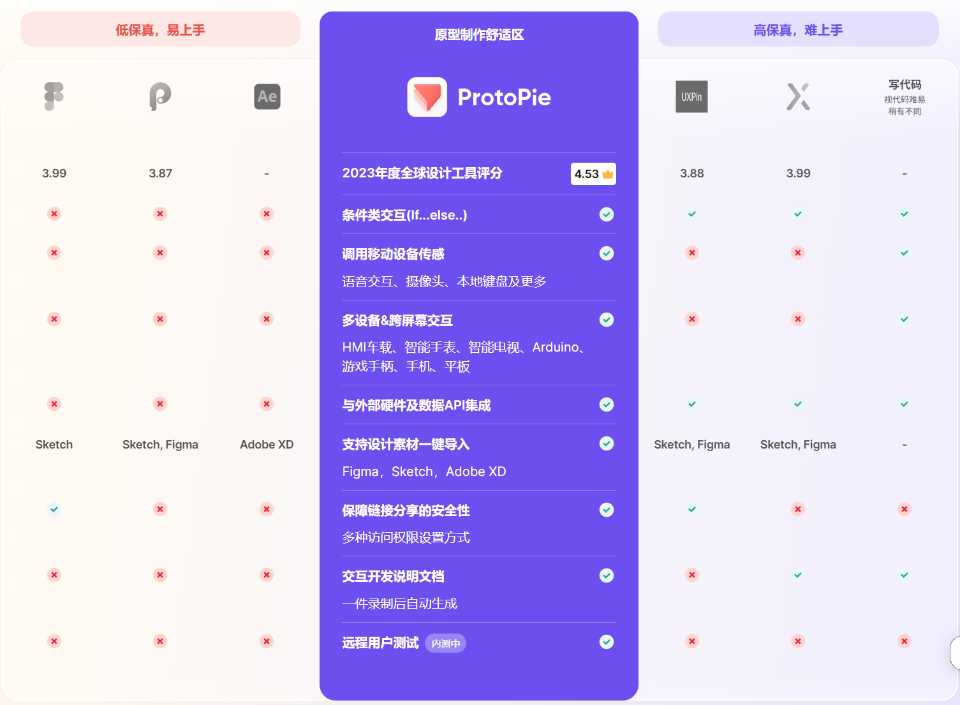Click the 3.87 score
Screen dimensions: 960x705
[x=160, y=174]
